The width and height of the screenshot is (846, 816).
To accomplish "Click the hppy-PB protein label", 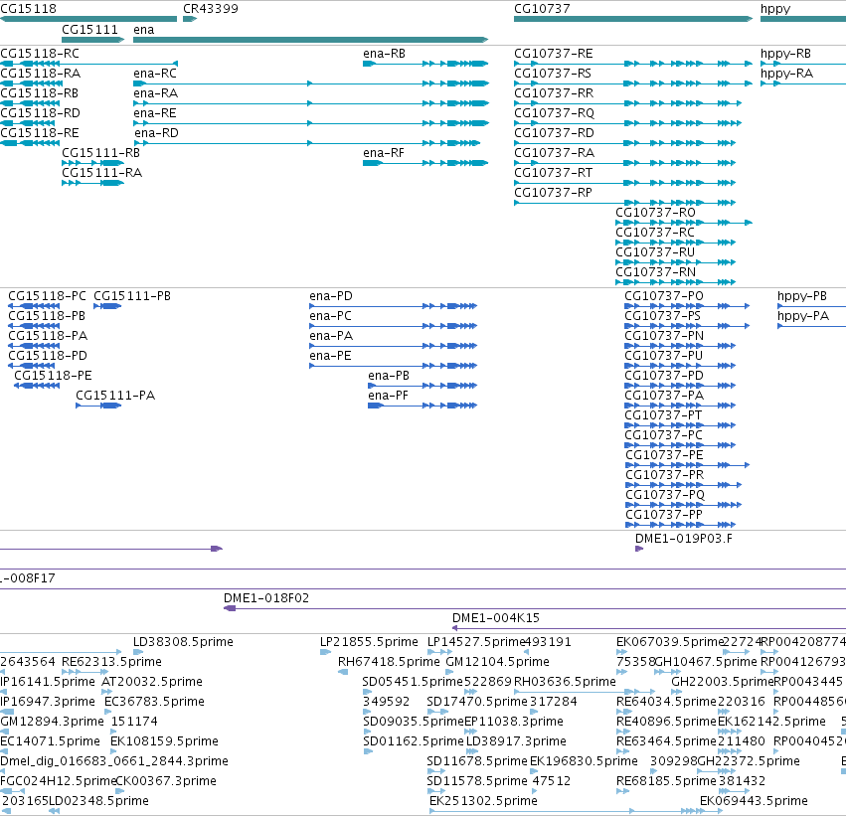I will (x=801, y=296).
